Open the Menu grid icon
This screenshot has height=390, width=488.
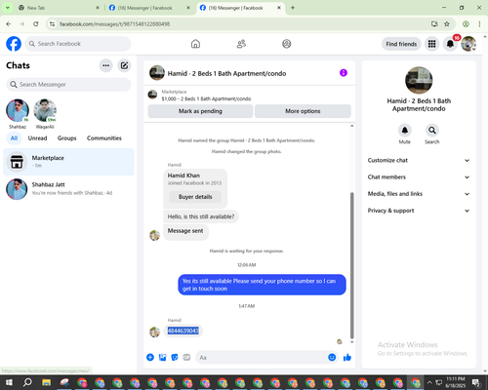coord(431,44)
